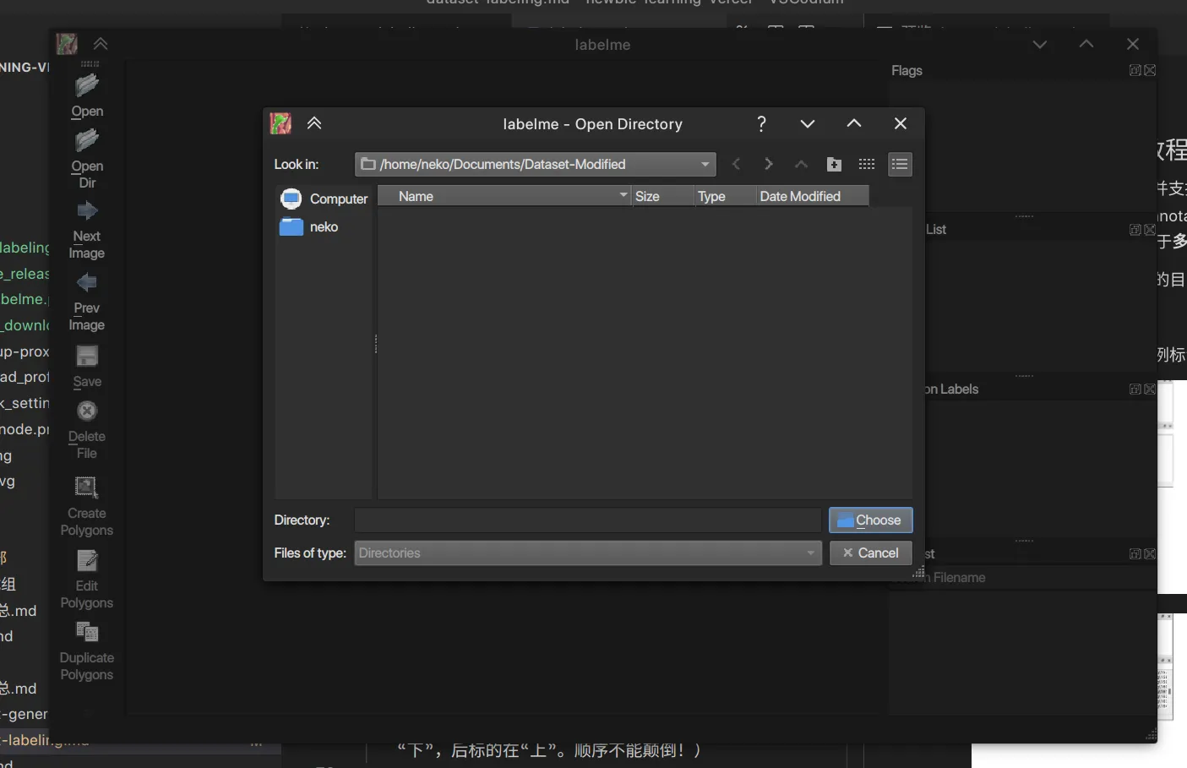1187x768 pixels.
Task: Select Computer in the sidebar
Action: pos(324,199)
